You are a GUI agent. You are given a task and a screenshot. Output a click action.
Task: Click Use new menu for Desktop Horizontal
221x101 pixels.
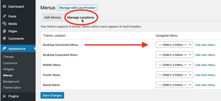[205, 45]
